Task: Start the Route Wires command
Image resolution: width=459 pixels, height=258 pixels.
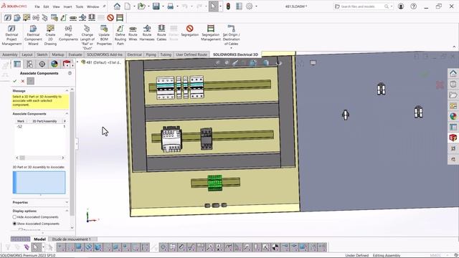Action: click(x=133, y=33)
